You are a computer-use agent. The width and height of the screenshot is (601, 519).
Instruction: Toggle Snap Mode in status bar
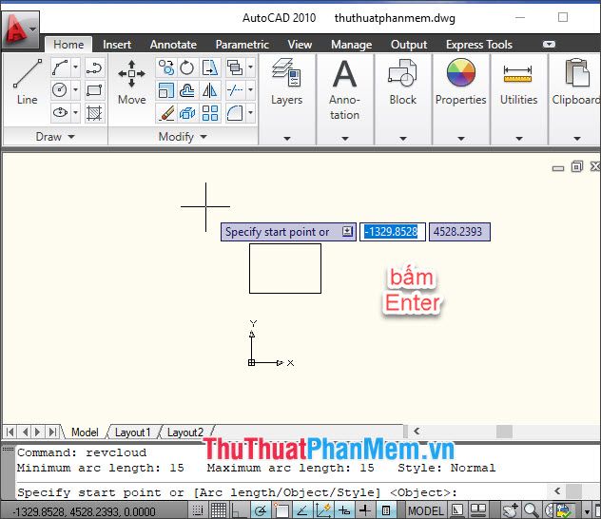coord(198,510)
